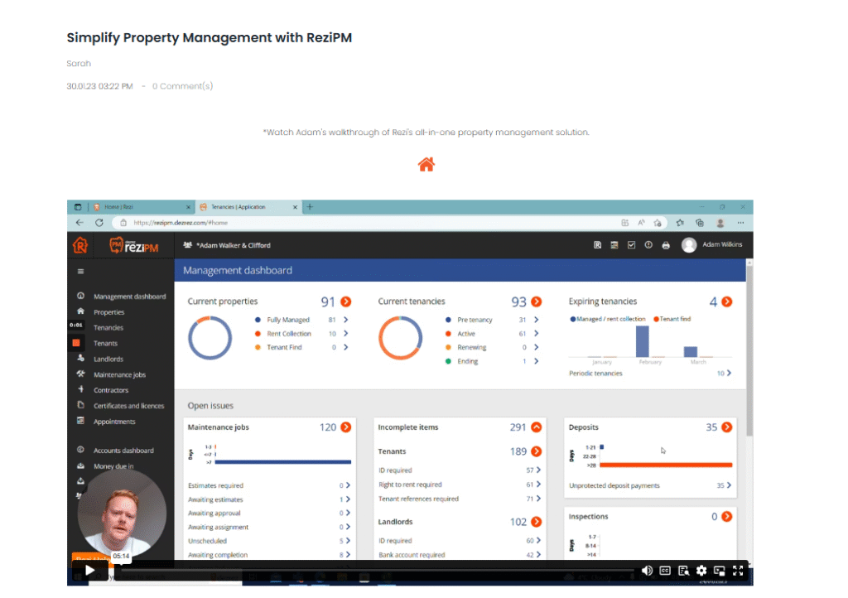Toggle the Tenant find legend item

tap(672, 319)
